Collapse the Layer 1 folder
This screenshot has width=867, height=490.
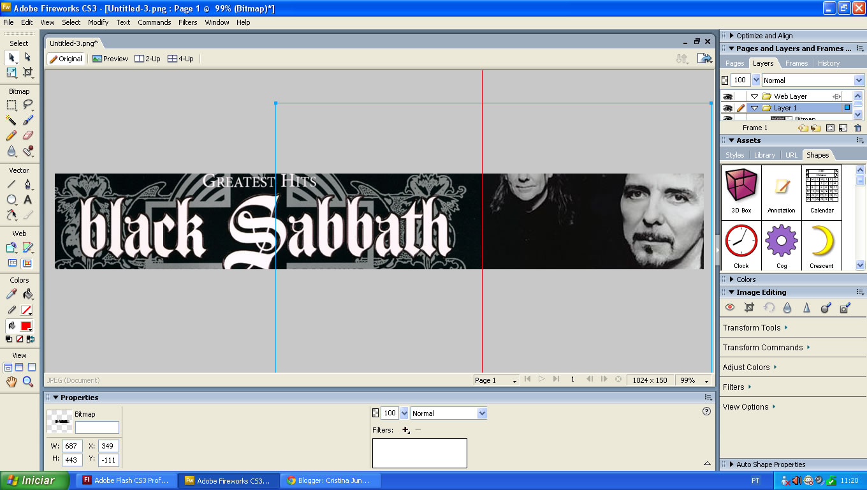754,108
